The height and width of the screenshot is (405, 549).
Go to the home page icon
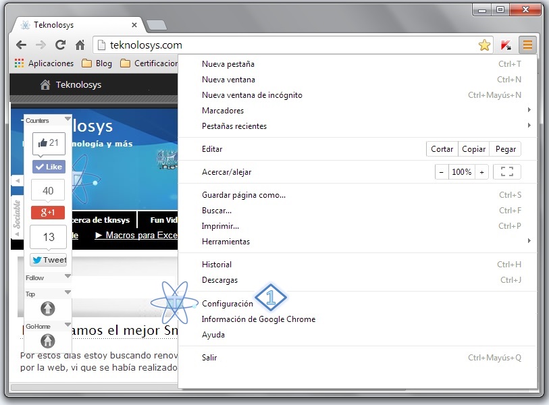(80, 45)
